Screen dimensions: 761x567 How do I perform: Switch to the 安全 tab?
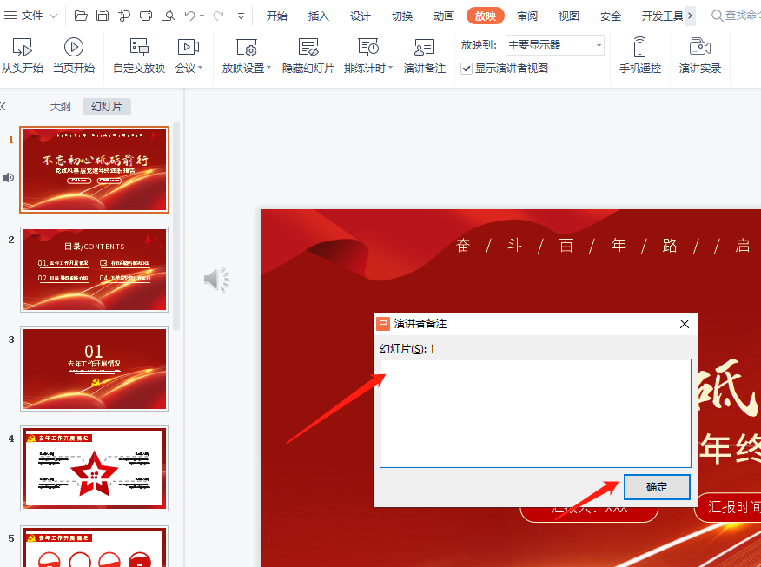611,16
